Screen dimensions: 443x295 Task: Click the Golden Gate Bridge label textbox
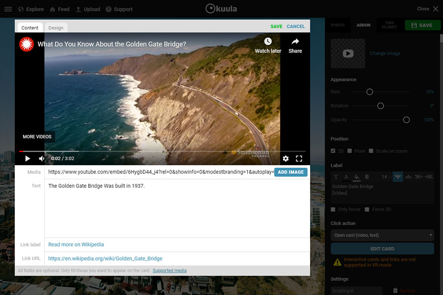pos(382,193)
